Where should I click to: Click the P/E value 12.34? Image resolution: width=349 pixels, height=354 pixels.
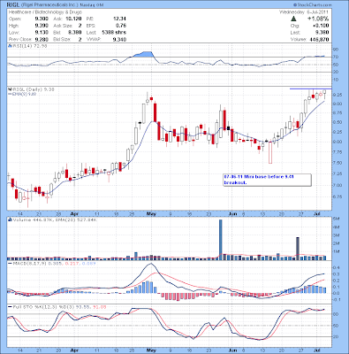119,19
